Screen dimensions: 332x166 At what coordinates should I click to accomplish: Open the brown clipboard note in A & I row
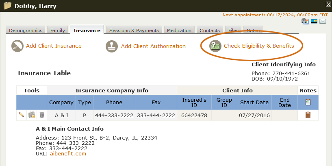tap(308, 115)
